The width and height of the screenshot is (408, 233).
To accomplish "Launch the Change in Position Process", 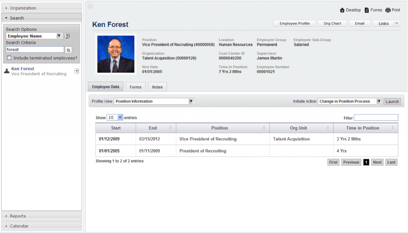I will [392, 101].
